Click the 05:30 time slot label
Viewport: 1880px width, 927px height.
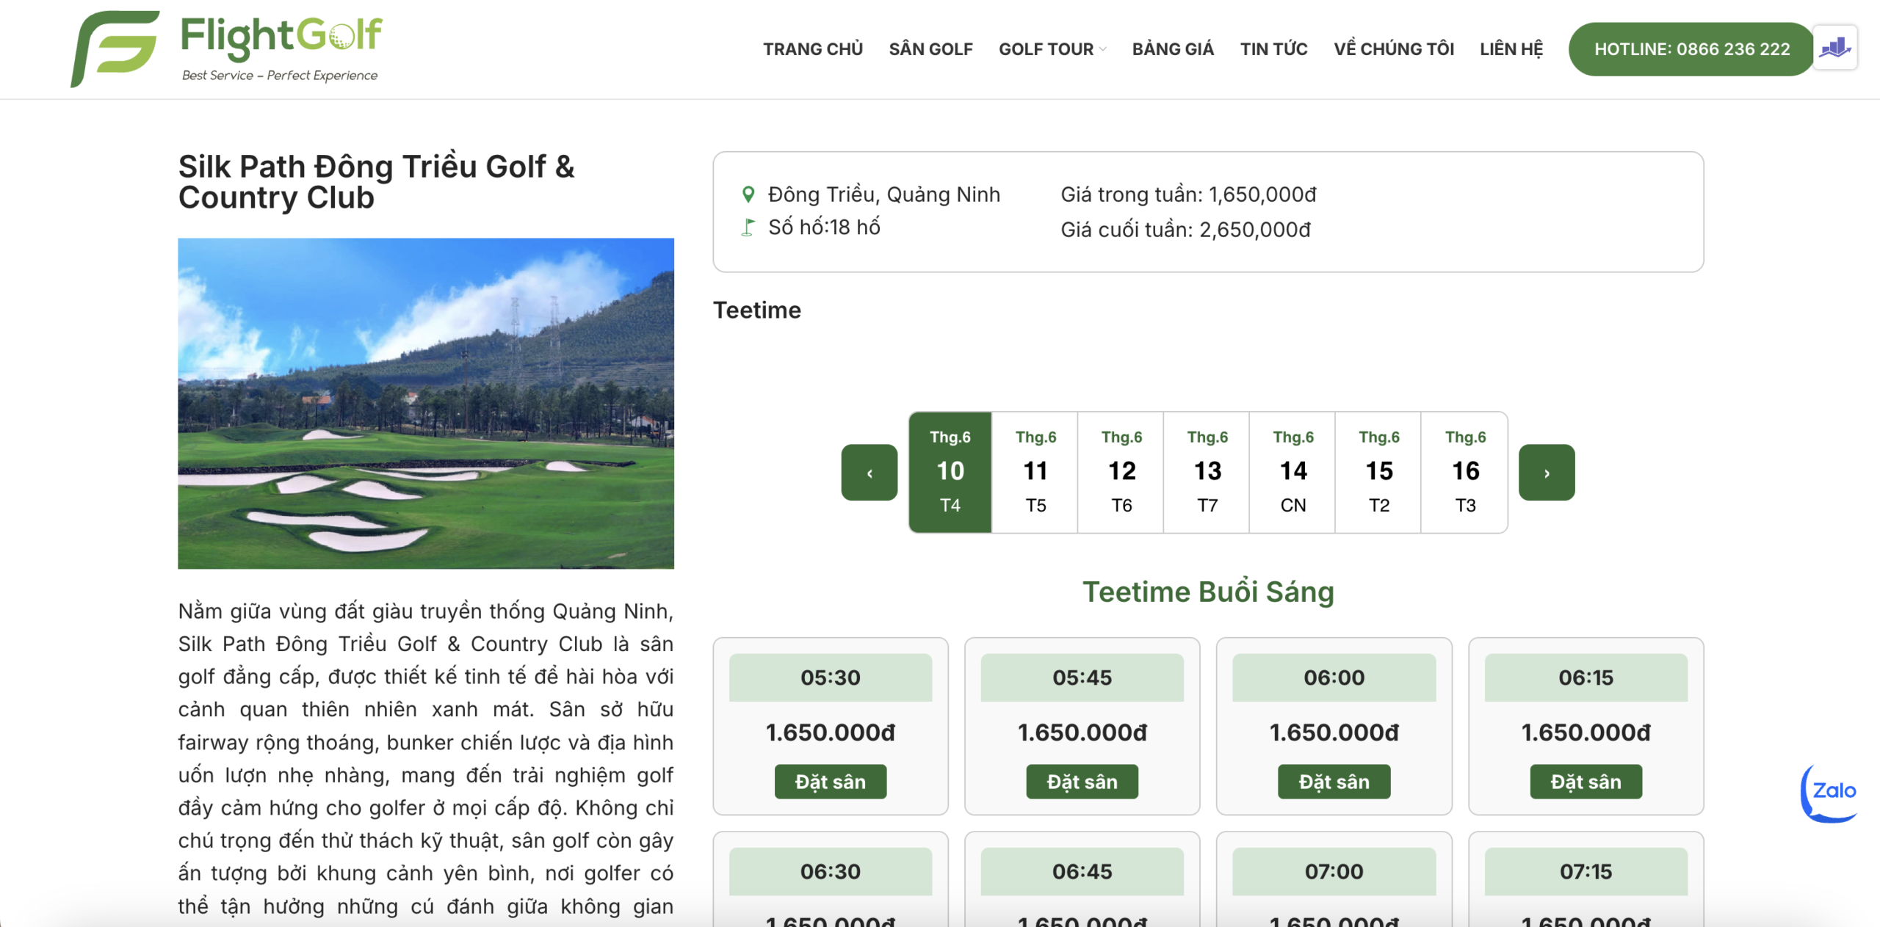[x=831, y=677]
